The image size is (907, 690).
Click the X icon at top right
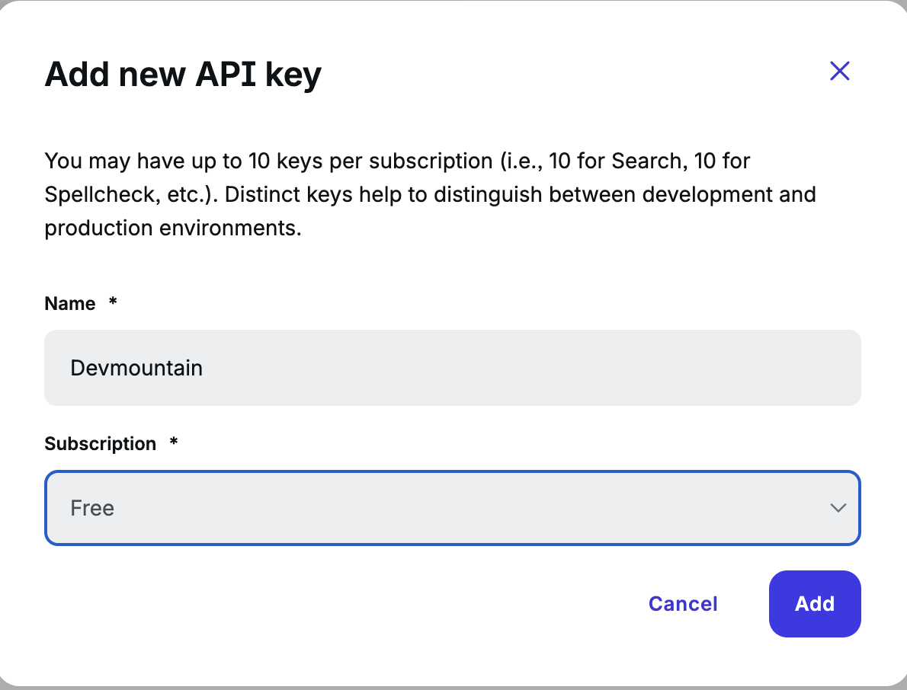click(x=839, y=71)
